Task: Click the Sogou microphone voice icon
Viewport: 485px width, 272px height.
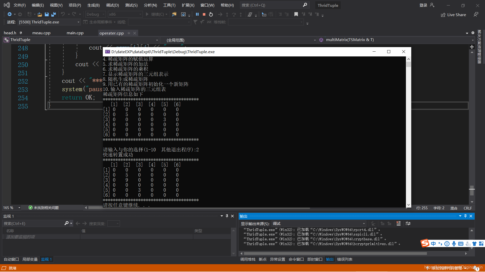Action: coord(454,244)
